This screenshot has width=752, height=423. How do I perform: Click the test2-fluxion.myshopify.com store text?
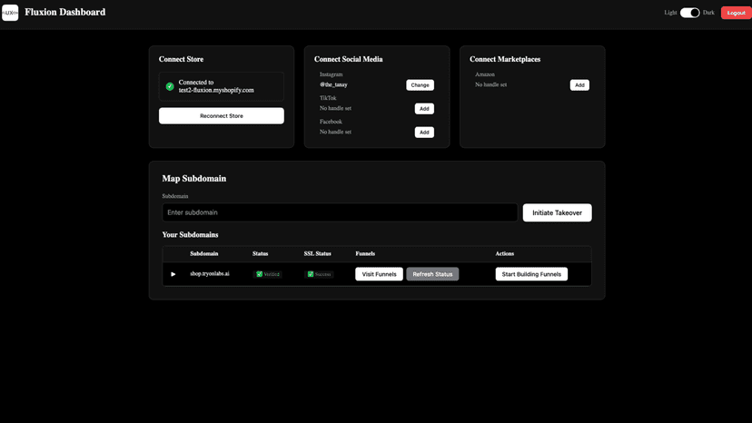(x=216, y=90)
